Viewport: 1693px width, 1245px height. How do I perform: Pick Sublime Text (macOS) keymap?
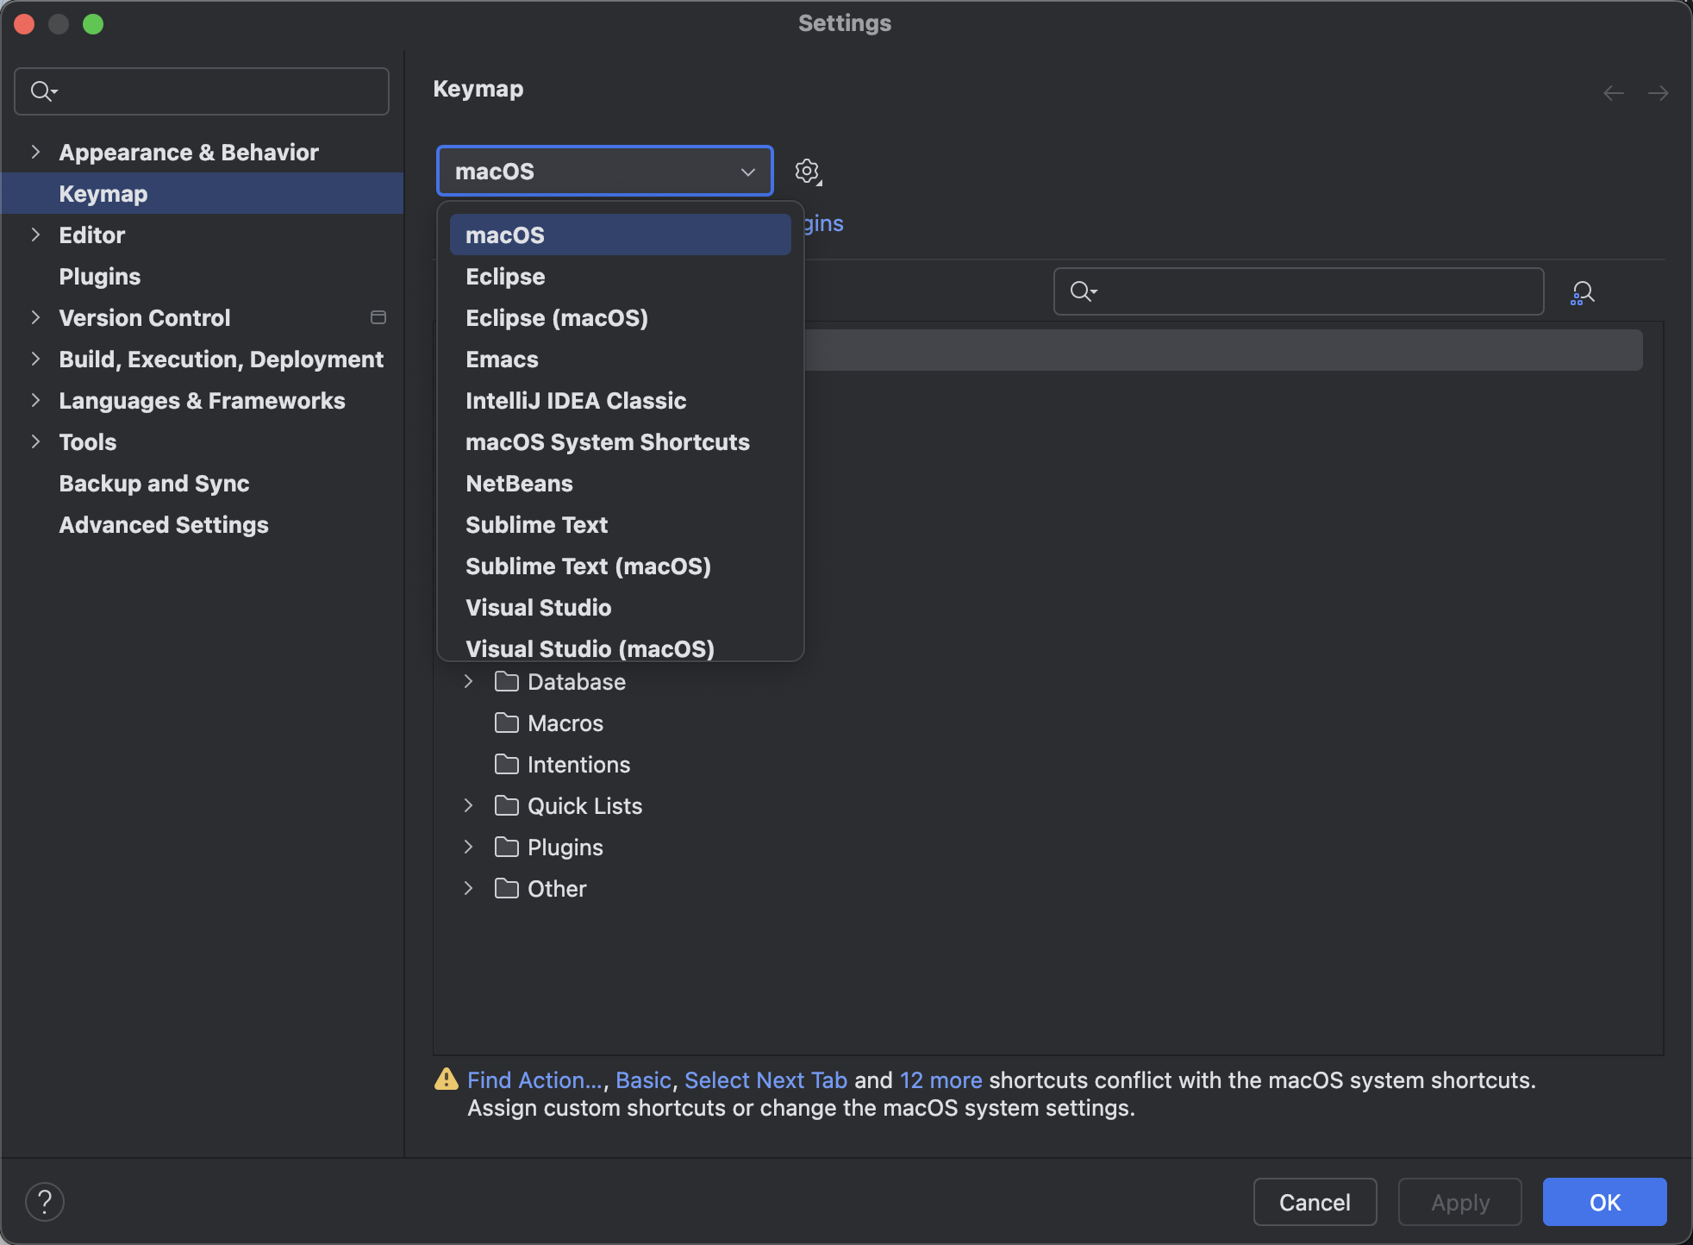pyautogui.click(x=621, y=566)
